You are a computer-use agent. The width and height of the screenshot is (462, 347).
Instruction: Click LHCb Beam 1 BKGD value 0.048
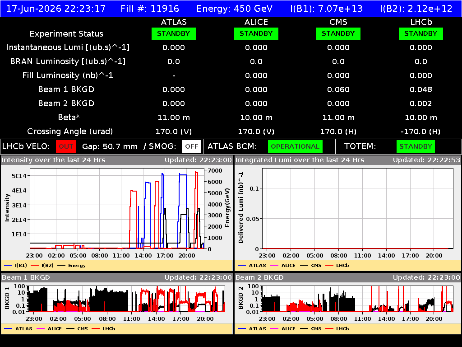coord(421,90)
